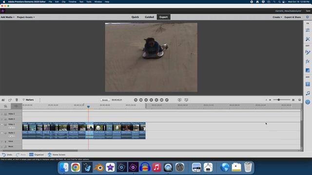Click the Render button
Viewport: 312px width, 175px height.
105,100
